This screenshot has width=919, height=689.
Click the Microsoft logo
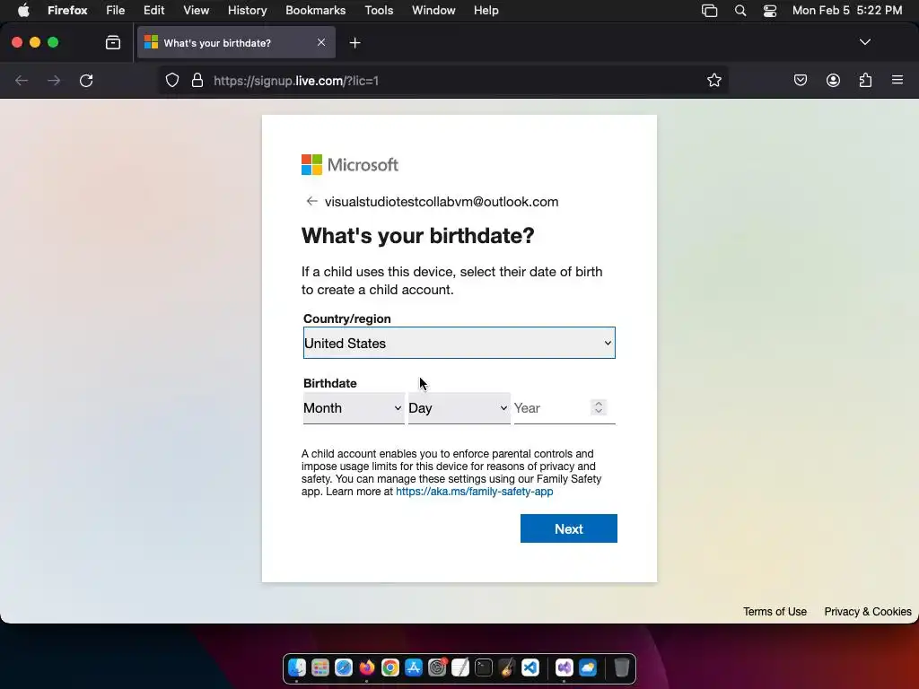350,165
